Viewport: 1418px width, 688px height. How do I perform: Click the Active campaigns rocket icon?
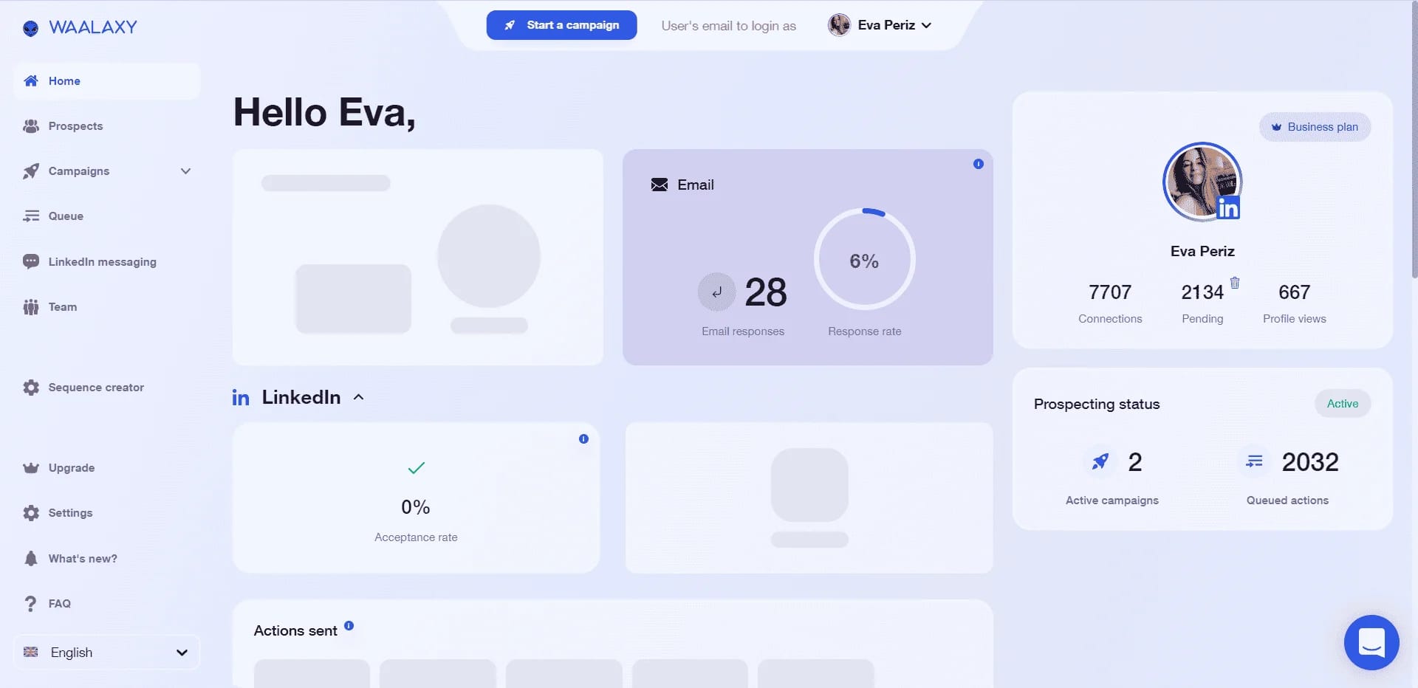coord(1100,462)
